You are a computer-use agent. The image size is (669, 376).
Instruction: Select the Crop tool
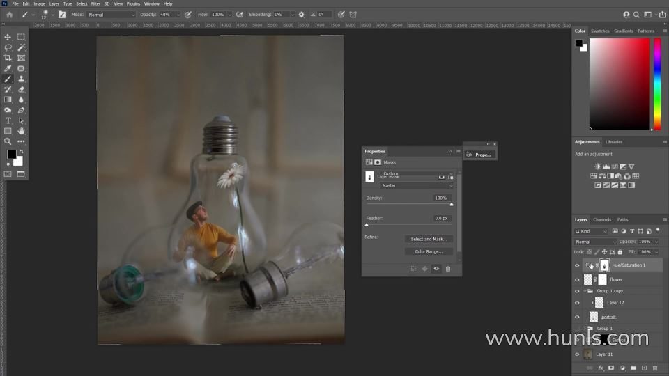(x=8, y=58)
